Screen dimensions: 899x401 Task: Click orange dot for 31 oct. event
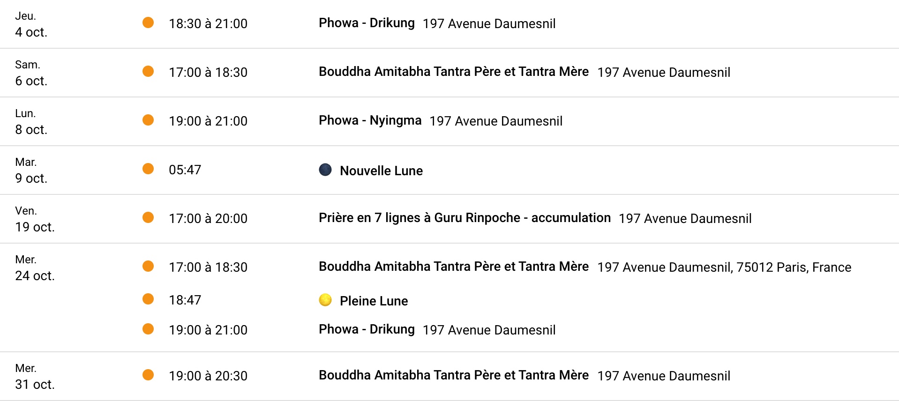148,375
